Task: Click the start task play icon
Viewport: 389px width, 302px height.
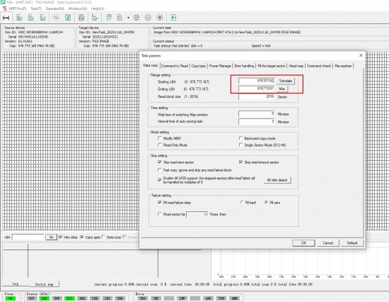Action: coord(137,18)
